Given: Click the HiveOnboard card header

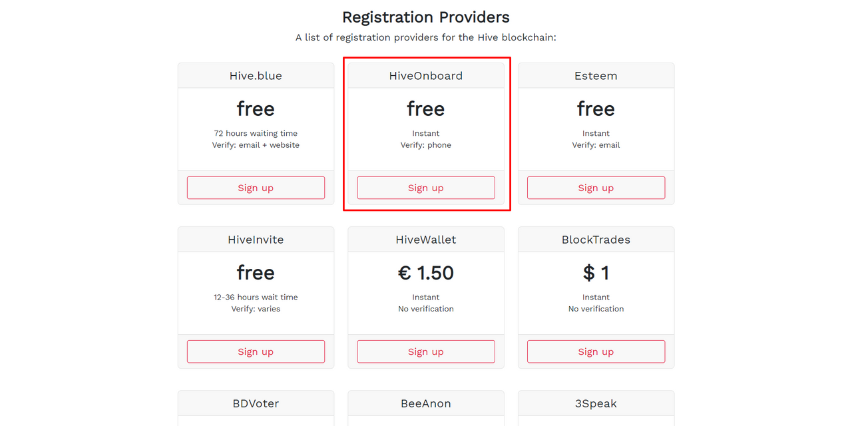Looking at the screenshot, I should coord(426,76).
